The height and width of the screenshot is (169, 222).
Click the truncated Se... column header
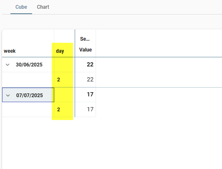[85, 39]
